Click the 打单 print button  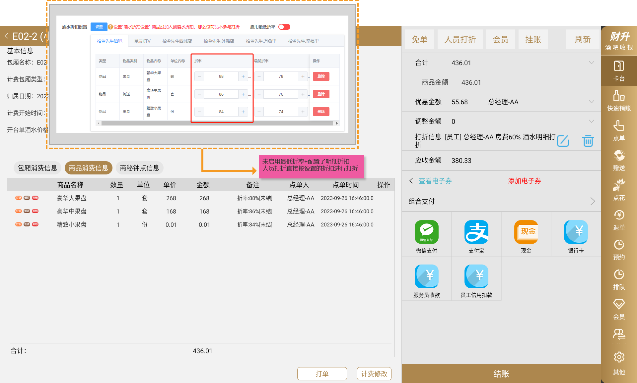[x=322, y=374]
